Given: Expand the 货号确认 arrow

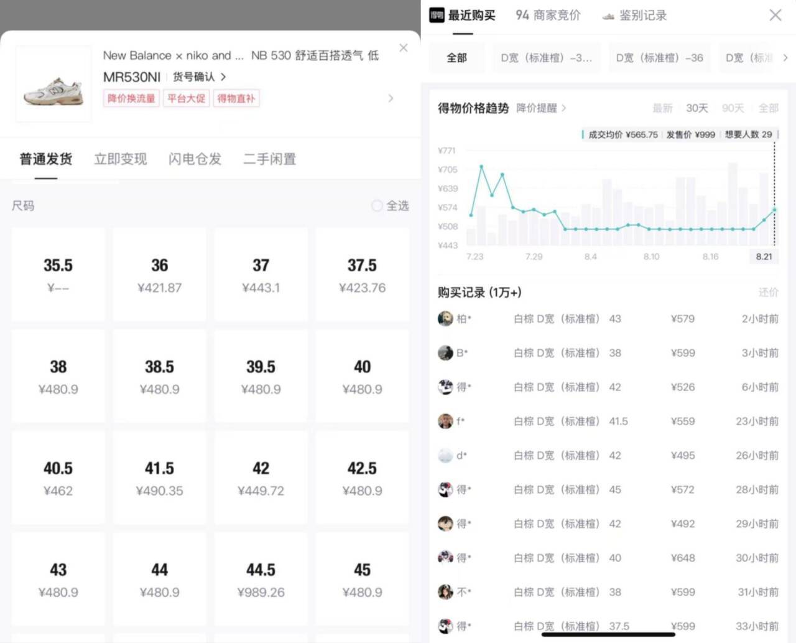Looking at the screenshot, I should tap(223, 77).
